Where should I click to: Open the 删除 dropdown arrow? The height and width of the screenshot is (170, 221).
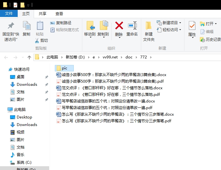[x=119, y=37]
